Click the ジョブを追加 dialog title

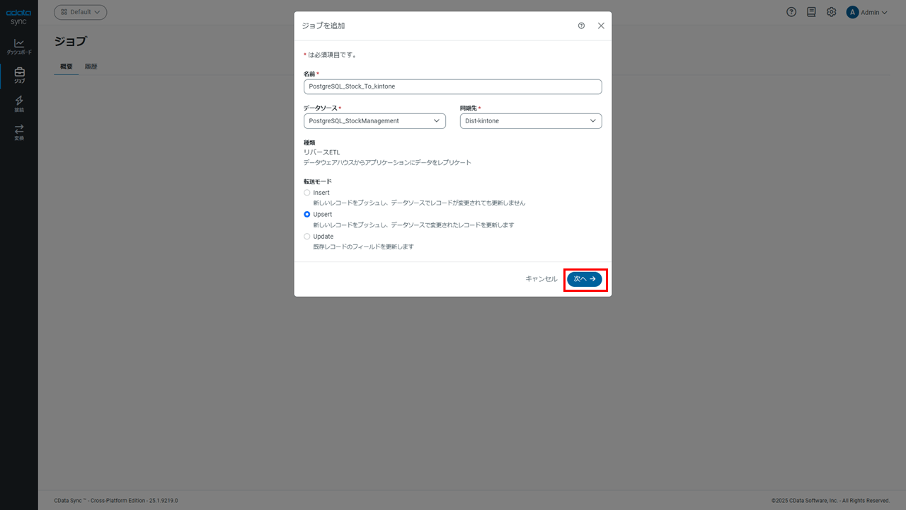(x=323, y=25)
